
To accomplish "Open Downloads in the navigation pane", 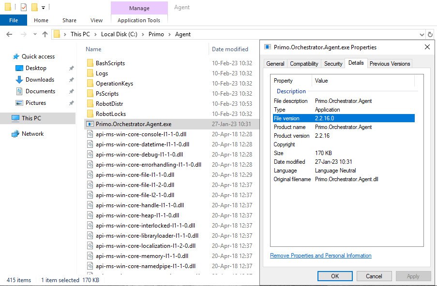I will tap(40, 80).
